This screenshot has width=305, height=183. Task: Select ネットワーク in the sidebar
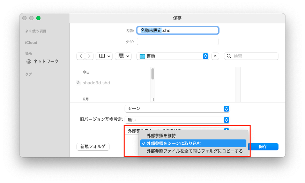coord(46,61)
